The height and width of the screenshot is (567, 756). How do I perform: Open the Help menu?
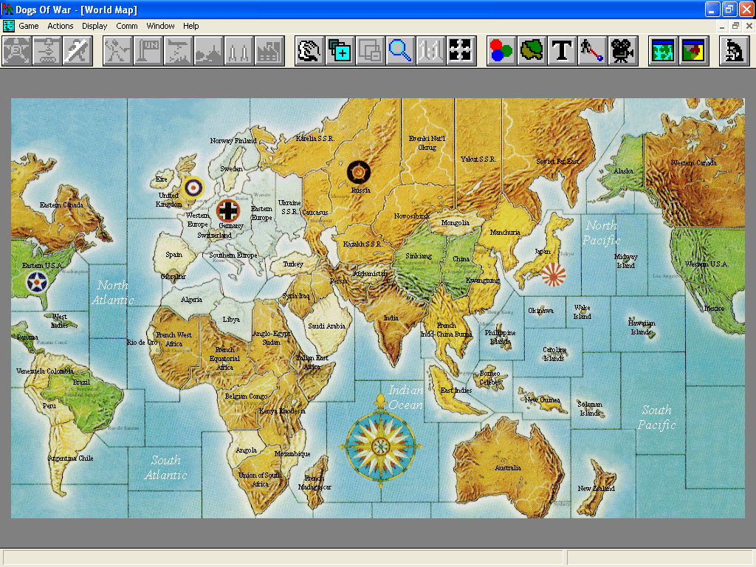191,26
